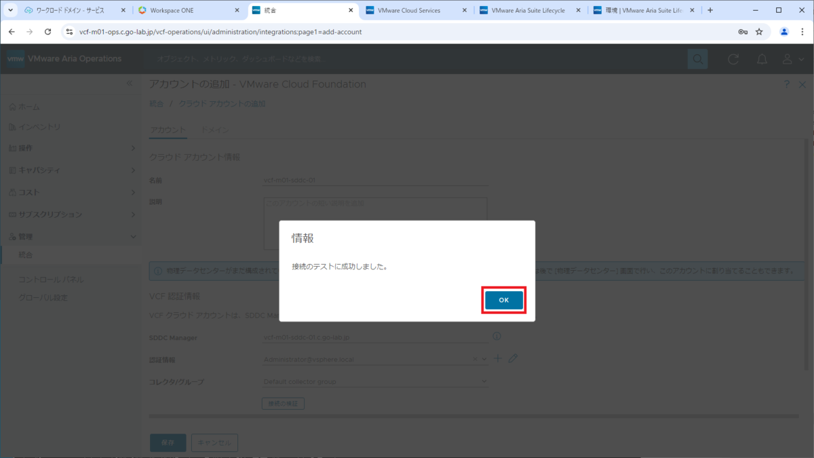Close the VMware Cloud Services browser tab
This screenshot has width=814, height=458.
pyautogui.click(x=465, y=10)
